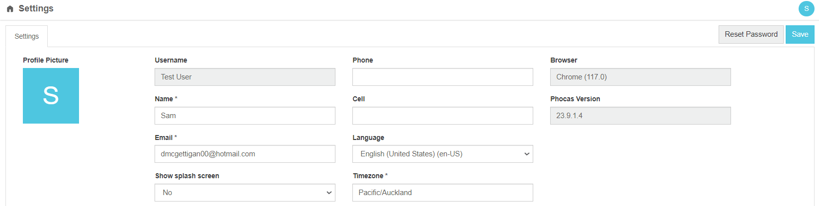Open the Language dropdown

pos(443,154)
